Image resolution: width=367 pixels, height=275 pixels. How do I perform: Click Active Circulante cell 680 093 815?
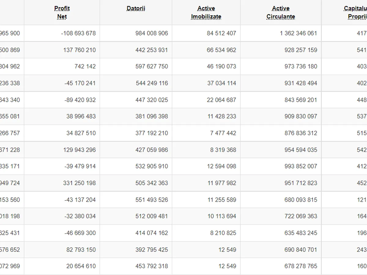point(301,200)
